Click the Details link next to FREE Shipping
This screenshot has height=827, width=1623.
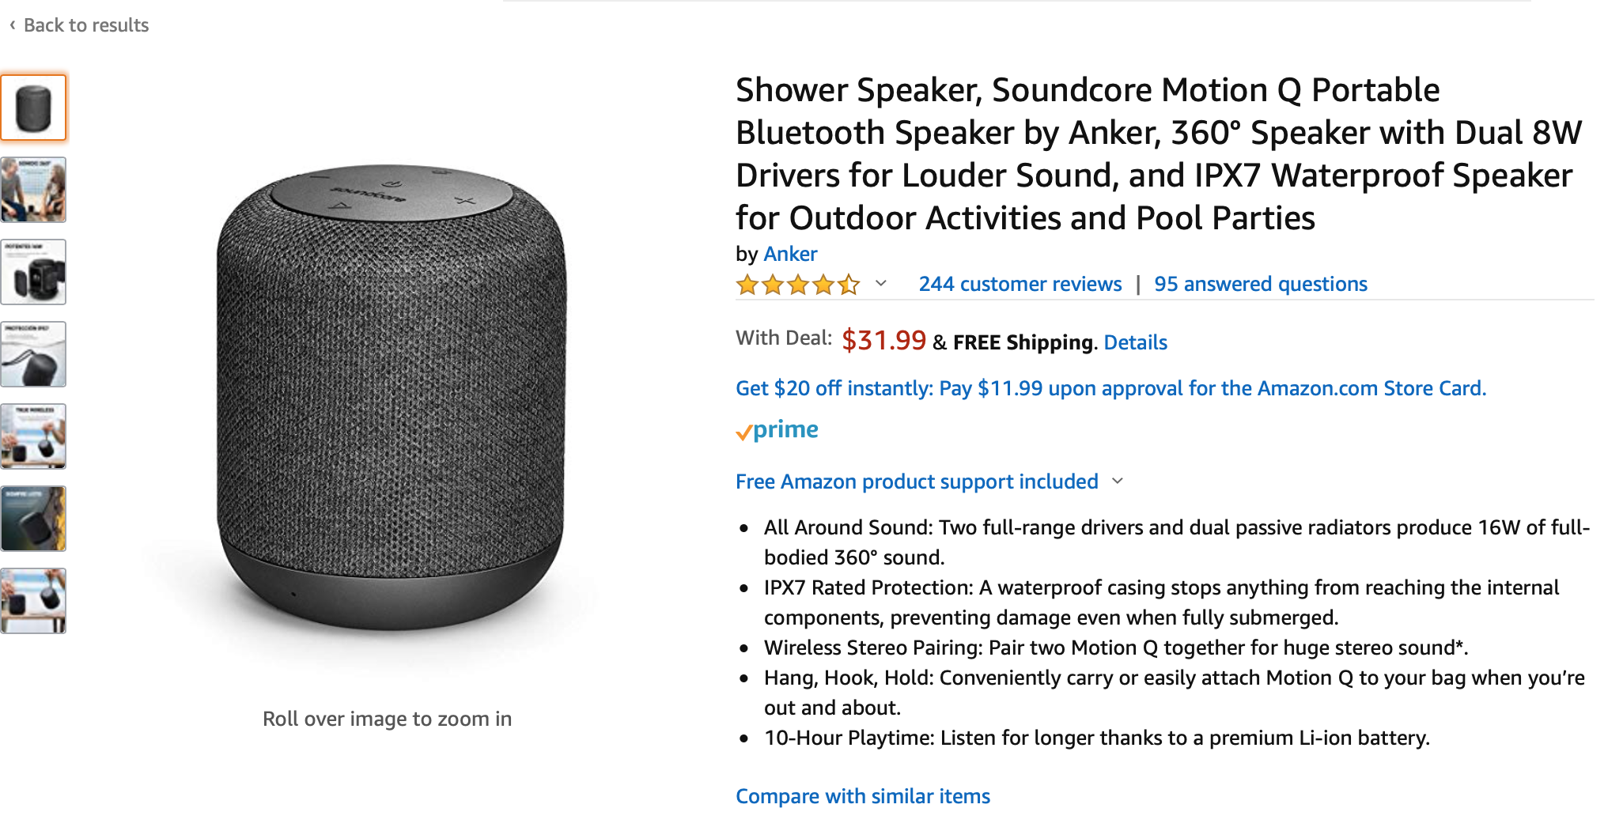1135,342
